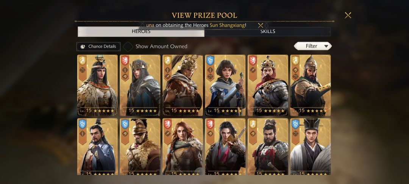The height and width of the screenshot is (184, 409).
Task: Open the masked gladiator hero card
Action: tap(140, 147)
